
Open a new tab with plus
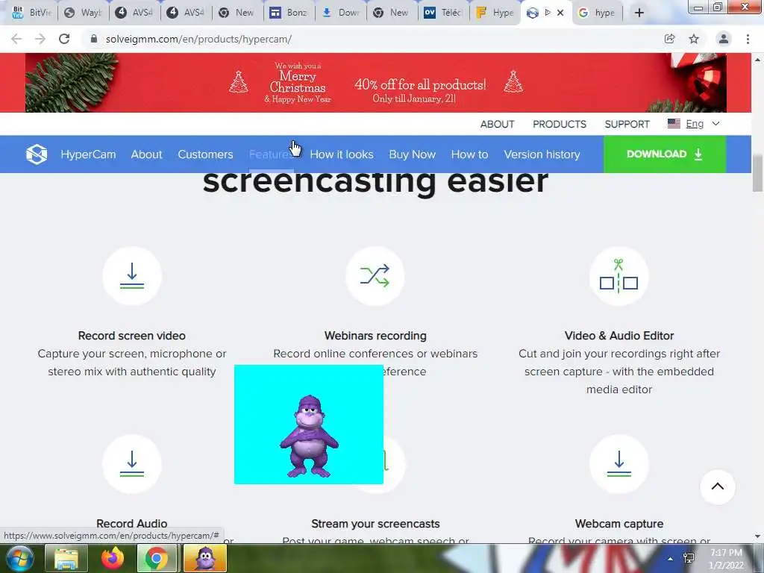click(639, 13)
